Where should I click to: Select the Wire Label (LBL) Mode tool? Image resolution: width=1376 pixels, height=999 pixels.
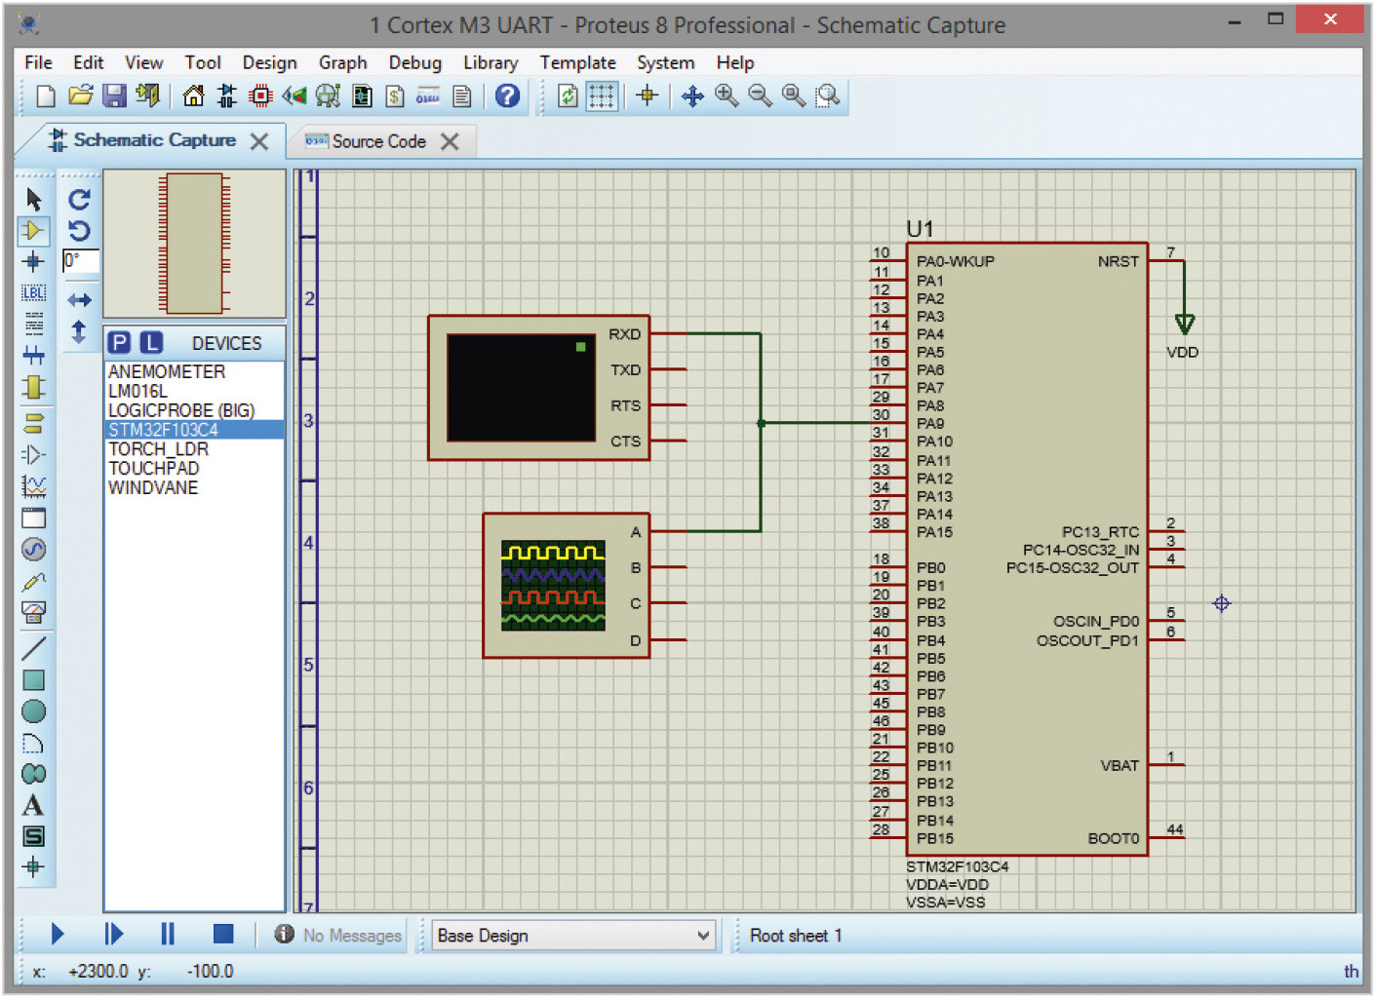click(34, 292)
